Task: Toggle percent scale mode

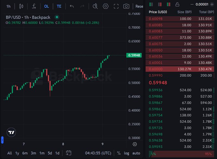Action: [x=119, y=153]
